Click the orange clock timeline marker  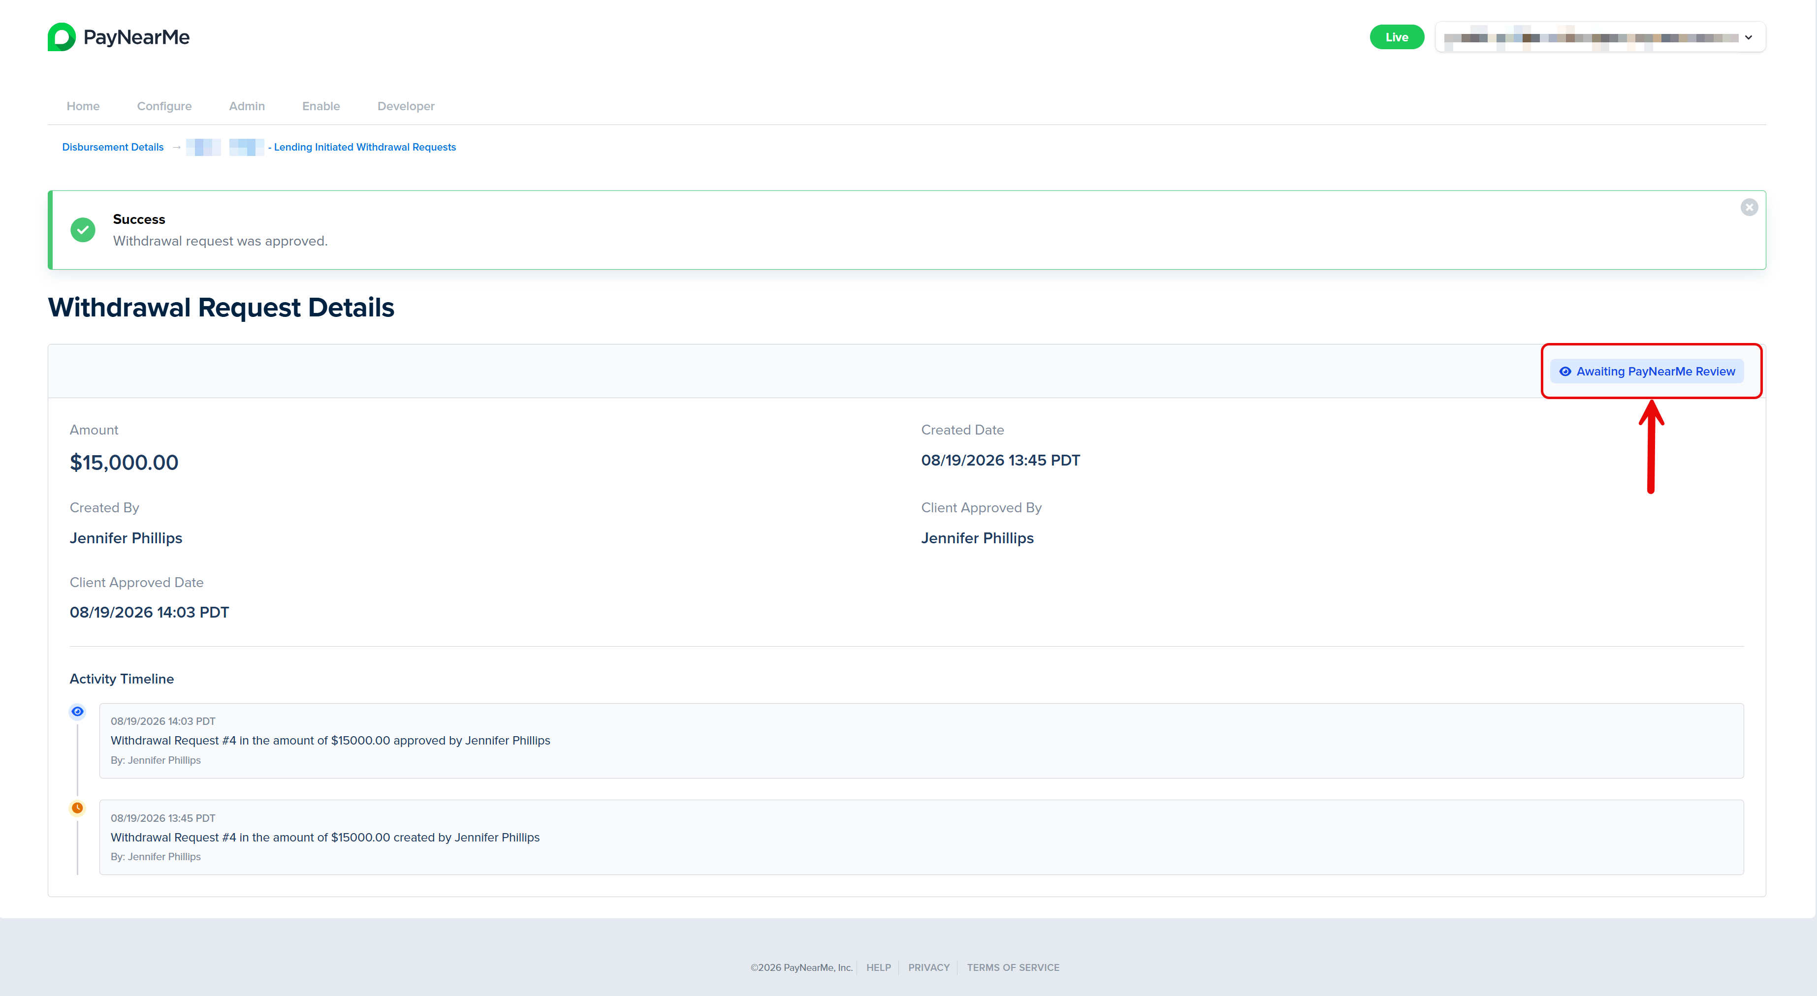coord(78,808)
